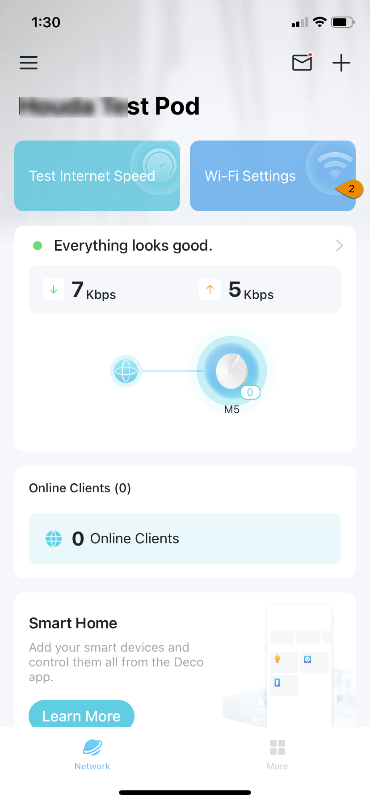Viewport: 370px width, 802px height.
Task: Tap the internet globe icon in the network map
Action: click(126, 371)
